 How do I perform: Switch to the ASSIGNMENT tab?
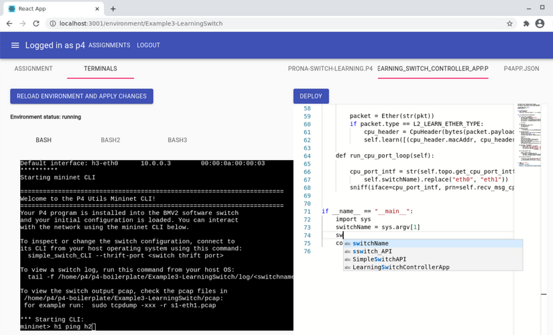click(x=34, y=68)
